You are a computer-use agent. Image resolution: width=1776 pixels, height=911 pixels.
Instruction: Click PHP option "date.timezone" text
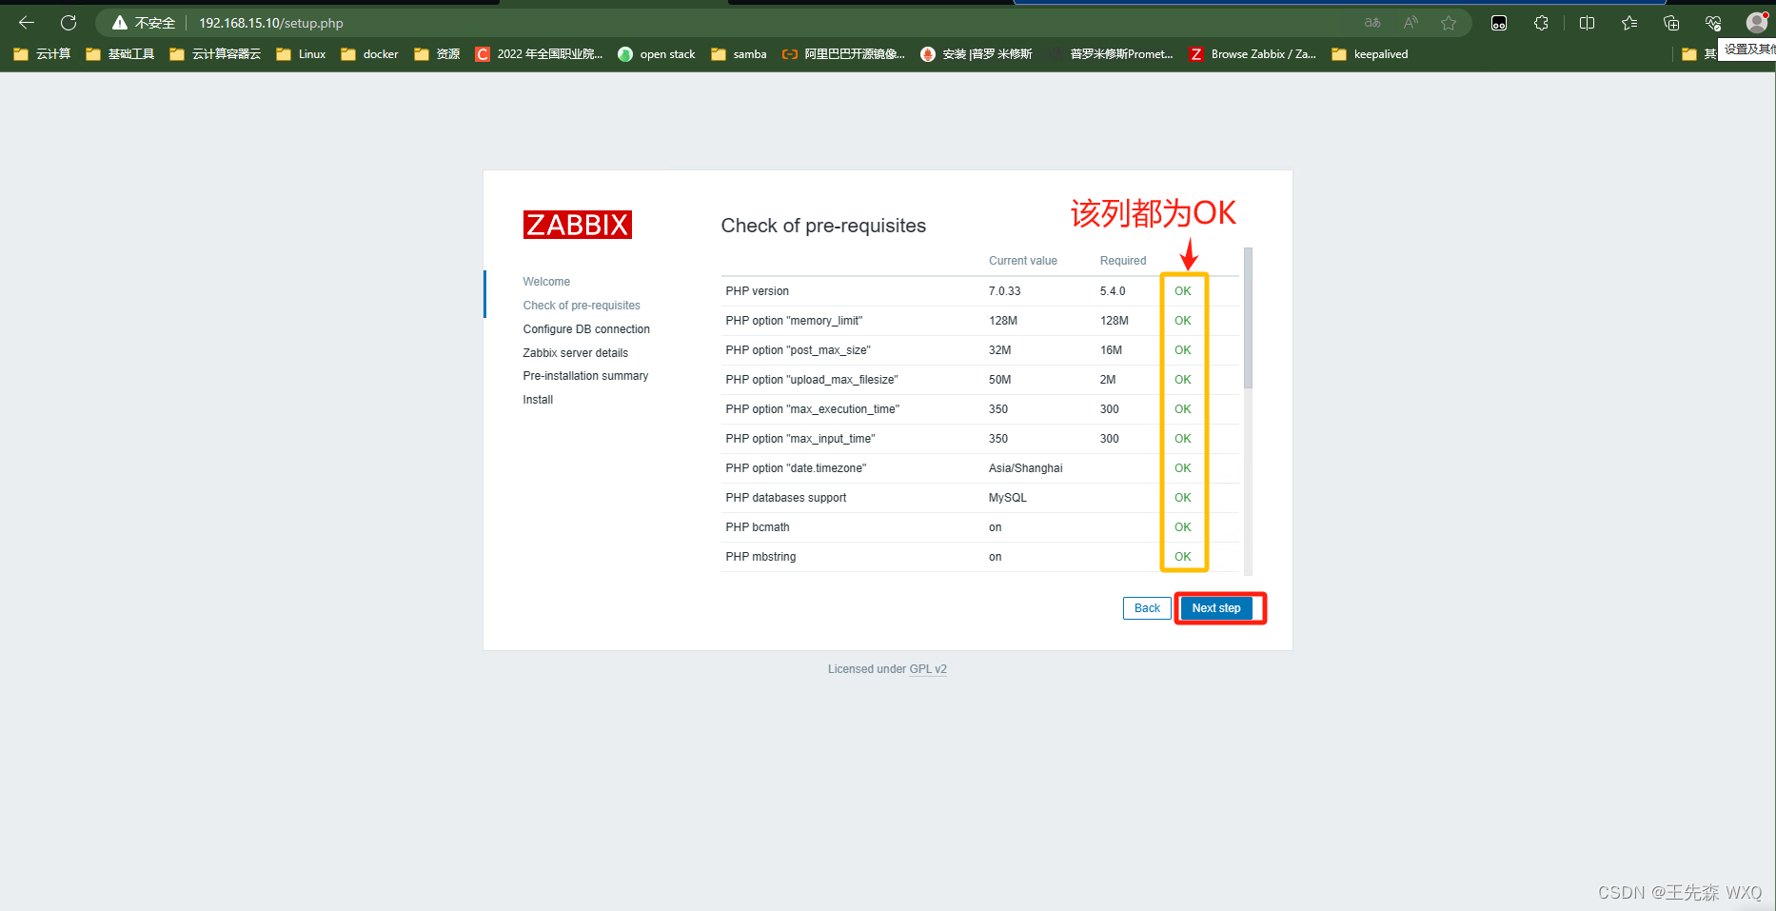tap(796, 468)
